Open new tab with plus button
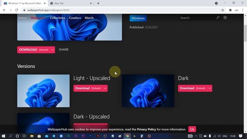The height and width of the screenshot is (139, 247). (x=98, y=3)
